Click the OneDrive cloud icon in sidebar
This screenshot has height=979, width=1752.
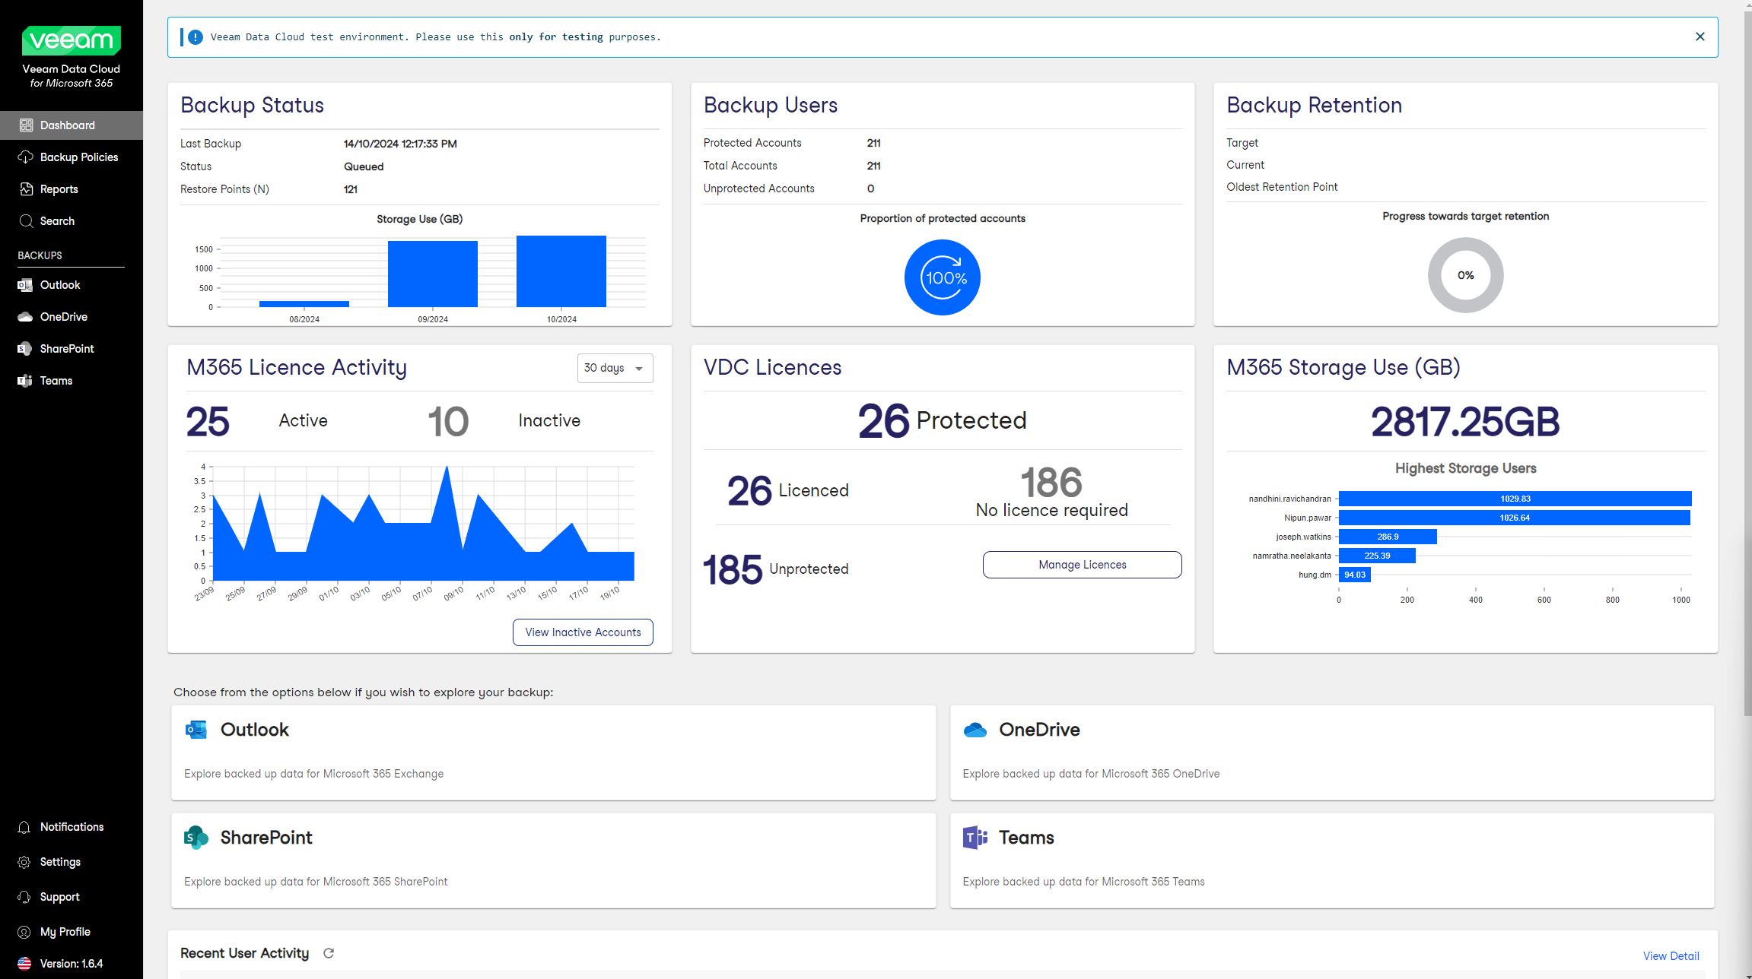[x=25, y=317]
